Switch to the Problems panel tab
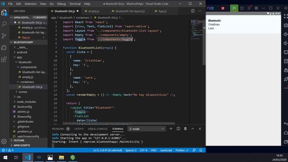 [x=61, y=129]
